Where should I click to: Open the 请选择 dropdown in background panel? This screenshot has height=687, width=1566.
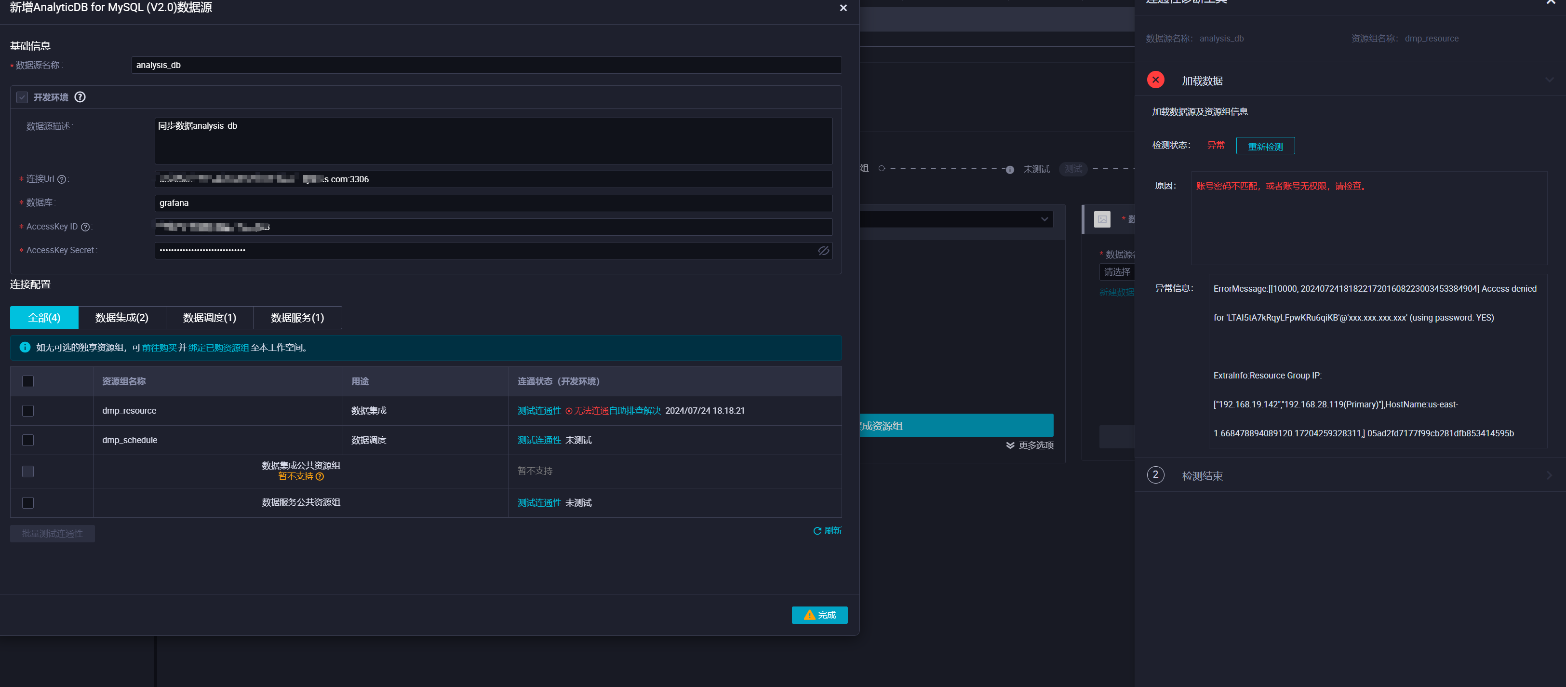1117,272
